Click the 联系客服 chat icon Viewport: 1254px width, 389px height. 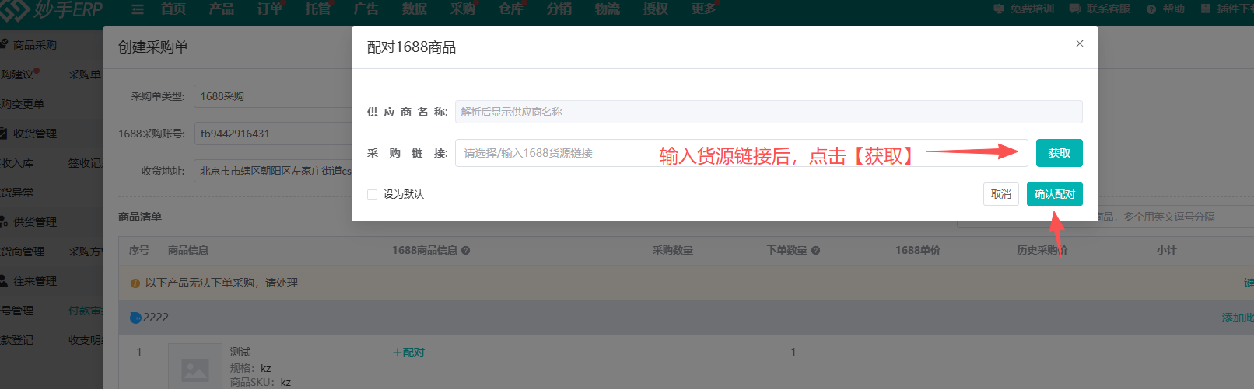pos(1075,9)
